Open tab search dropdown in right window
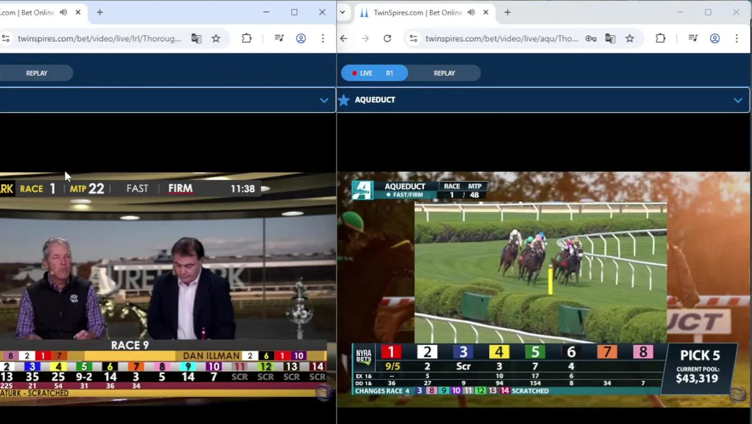752x424 pixels. [x=342, y=12]
